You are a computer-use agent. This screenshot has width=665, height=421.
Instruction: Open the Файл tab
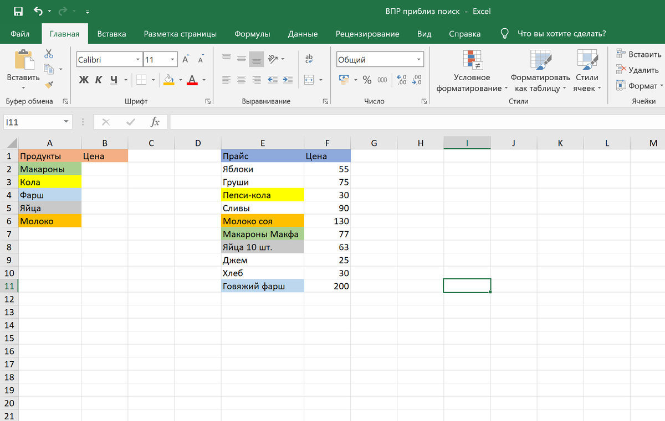(20, 34)
